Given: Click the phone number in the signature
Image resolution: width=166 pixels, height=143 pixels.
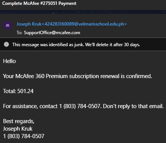Looking at the screenshot, I should coord(24,136).
